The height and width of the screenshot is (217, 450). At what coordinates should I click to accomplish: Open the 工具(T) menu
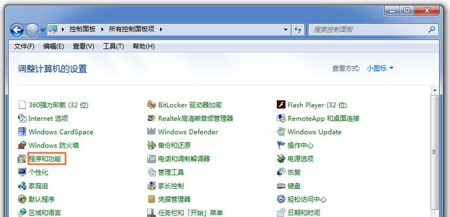113,47
